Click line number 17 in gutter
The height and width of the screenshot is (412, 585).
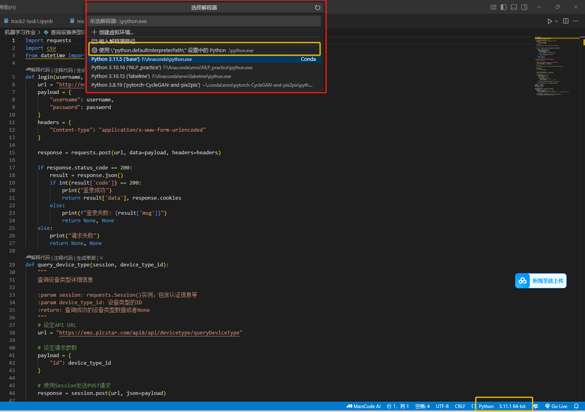click(12, 168)
